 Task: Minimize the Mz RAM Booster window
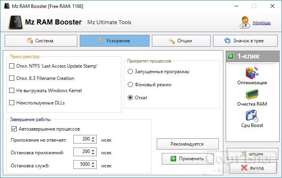pos(236,6)
